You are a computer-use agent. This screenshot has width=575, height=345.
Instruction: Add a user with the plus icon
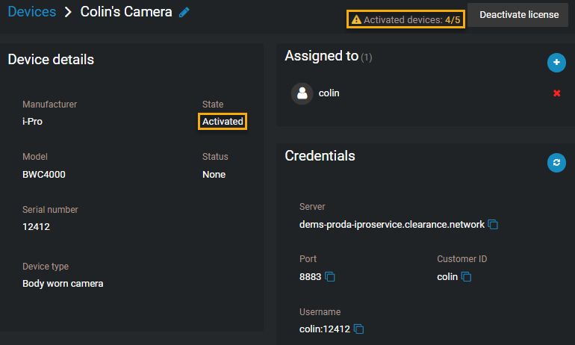tap(556, 62)
